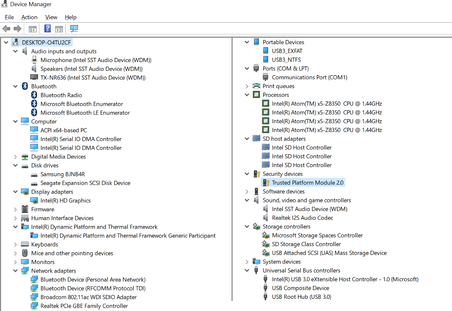
Task: Select Bluetooth Device (RFCOMM Protocol TDI)
Action: [93, 288]
